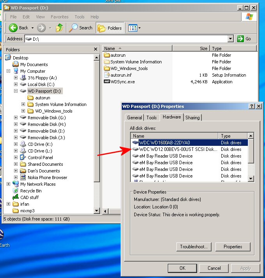Click OK in Properties dialog

tap(182, 268)
